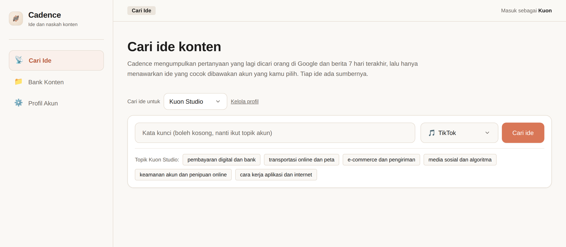566x247 pixels.
Task: Click the chevron arrow in the TikTok dropdown
Action: click(x=487, y=133)
